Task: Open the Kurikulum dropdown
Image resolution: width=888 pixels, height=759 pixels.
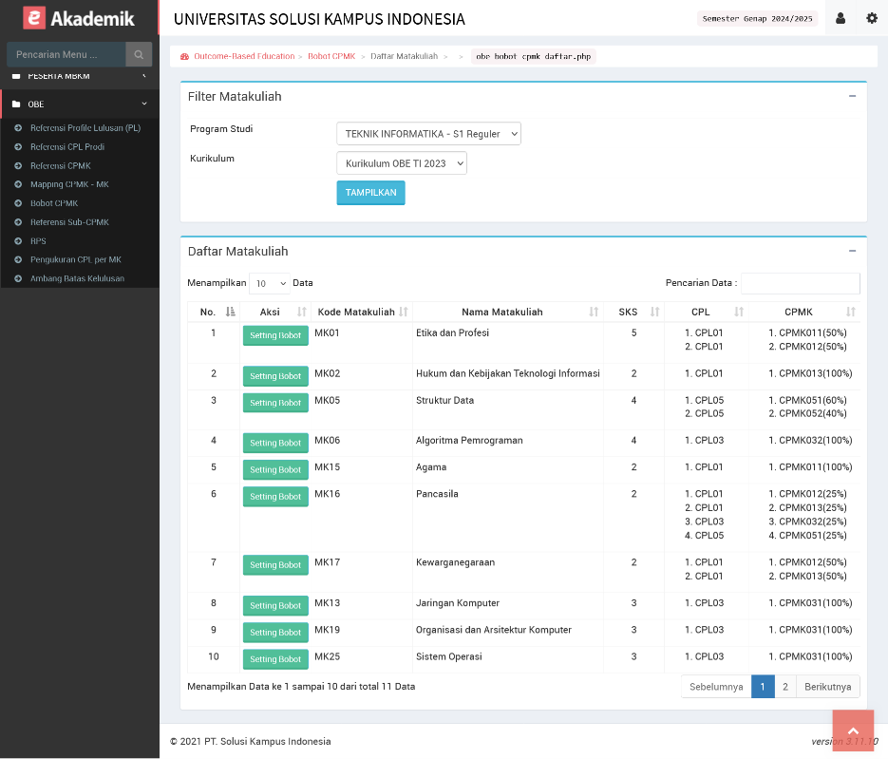Action: click(401, 163)
